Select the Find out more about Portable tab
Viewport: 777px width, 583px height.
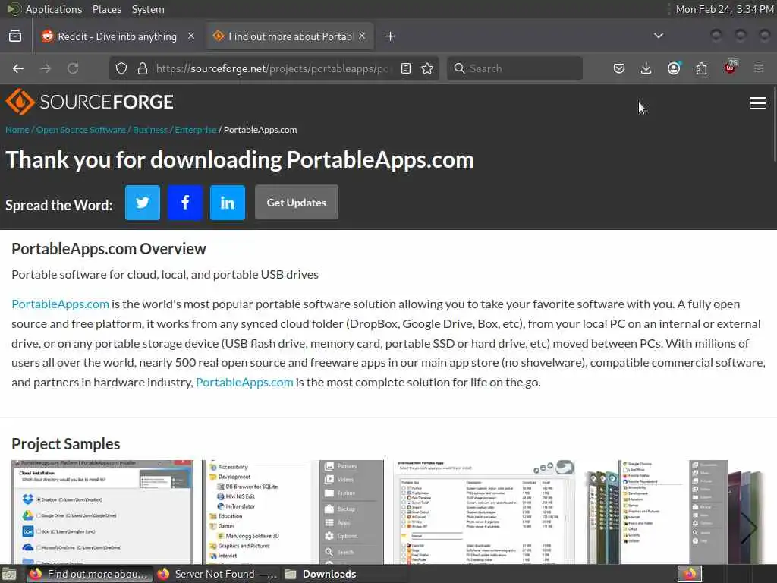point(291,36)
